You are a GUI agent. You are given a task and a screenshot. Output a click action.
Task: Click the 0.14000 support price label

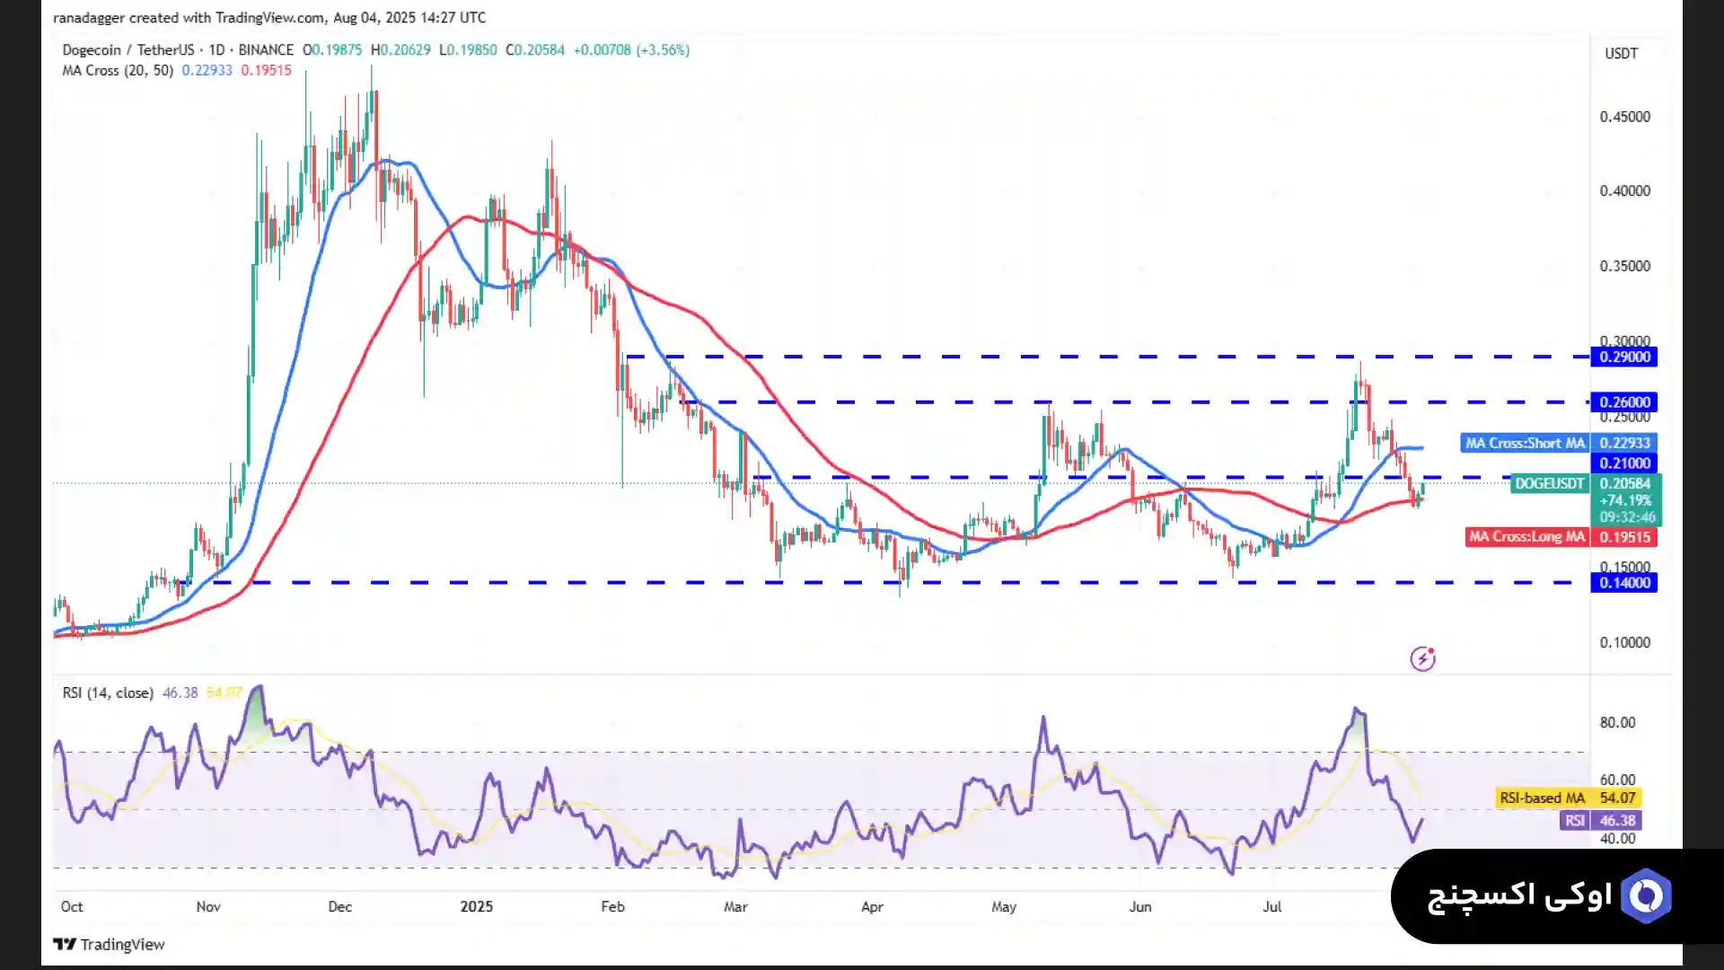pyautogui.click(x=1623, y=583)
